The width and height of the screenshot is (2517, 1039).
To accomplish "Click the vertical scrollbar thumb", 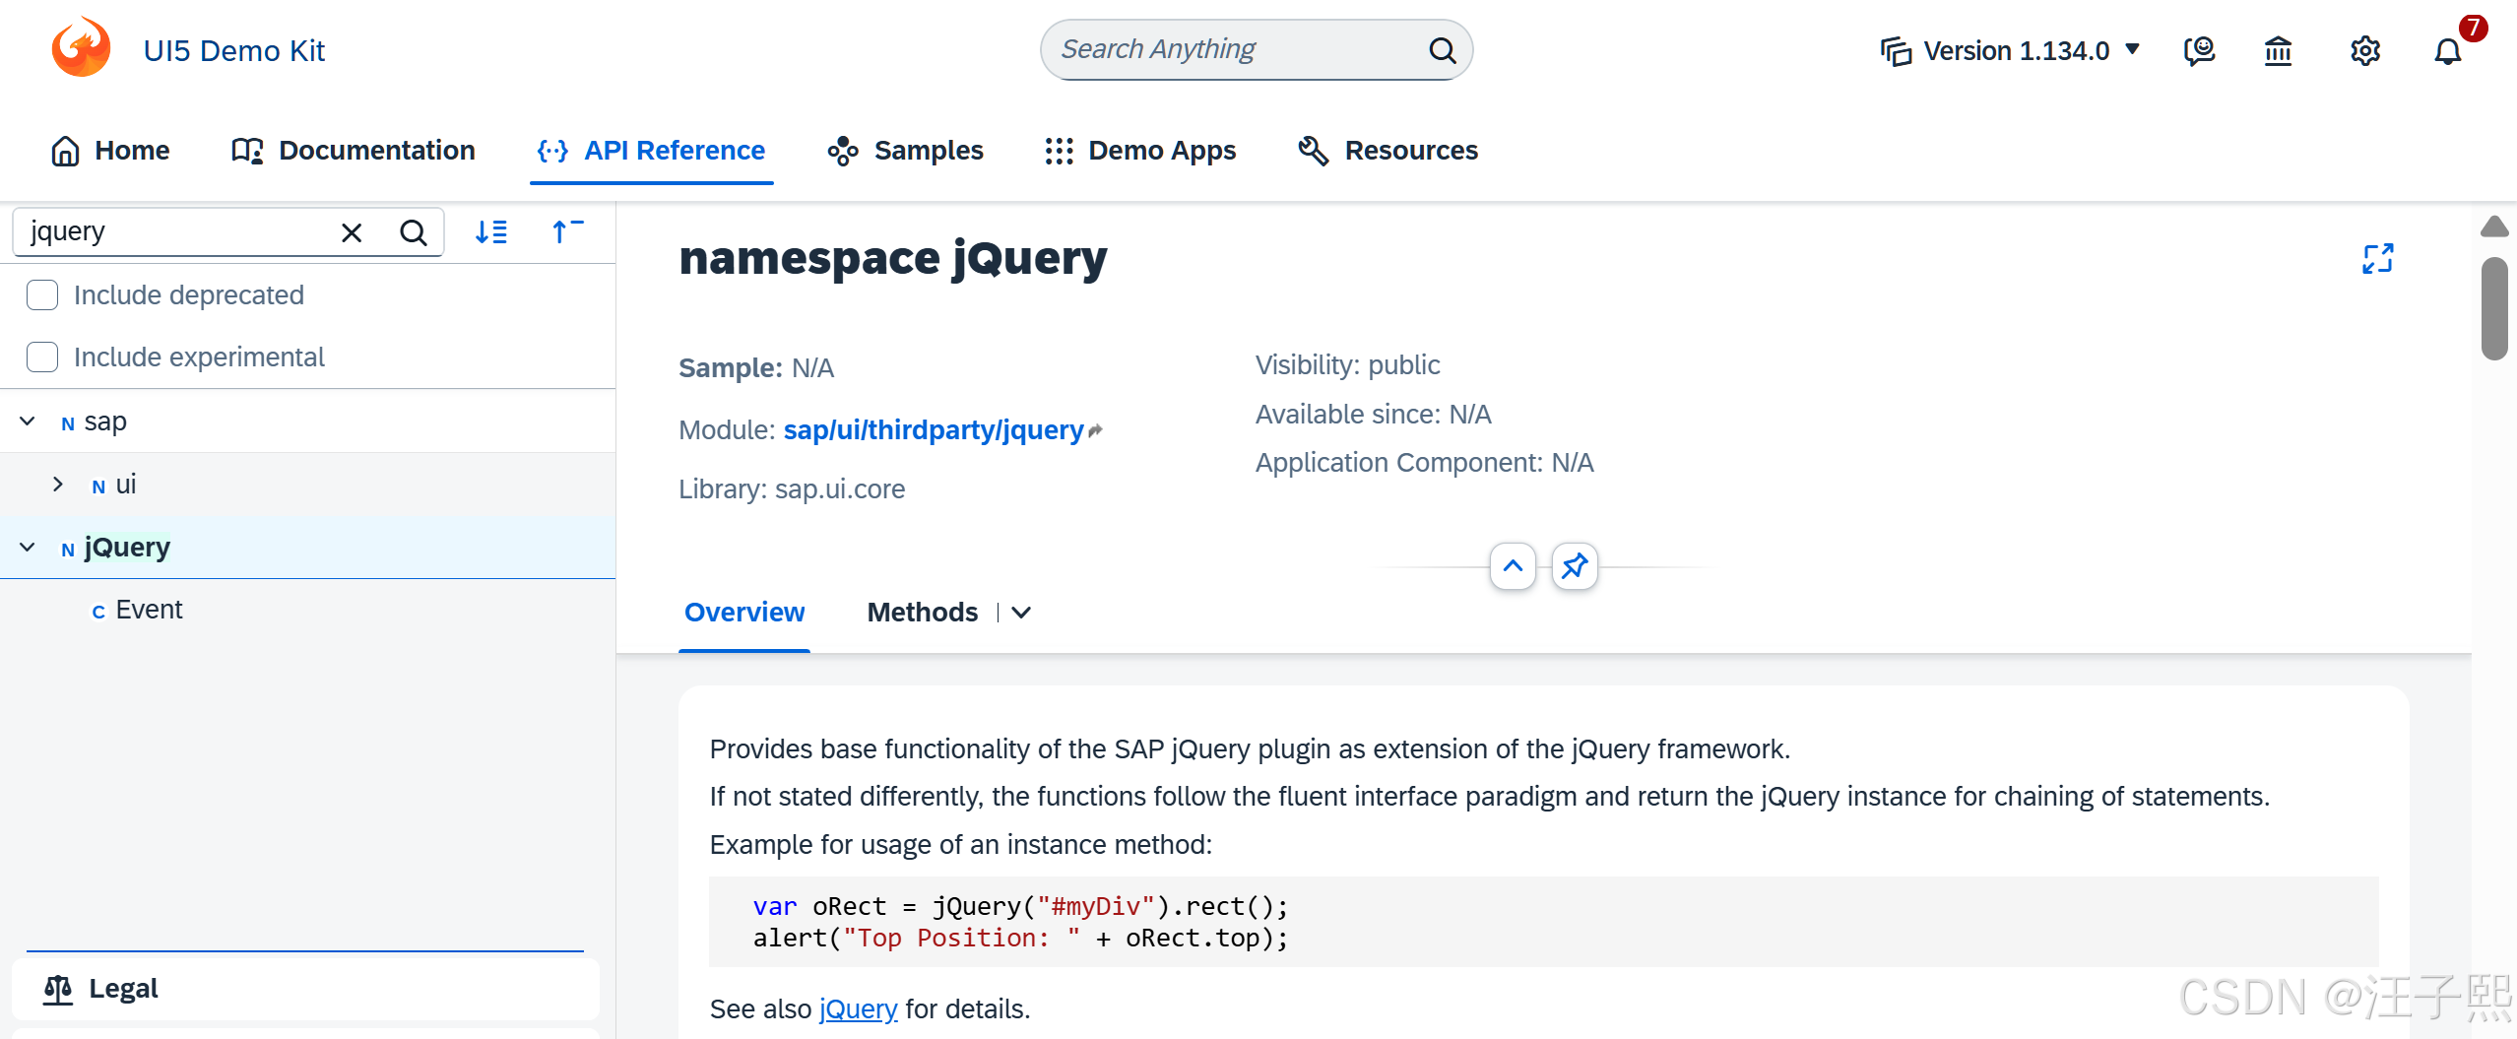I will 2494,308.
